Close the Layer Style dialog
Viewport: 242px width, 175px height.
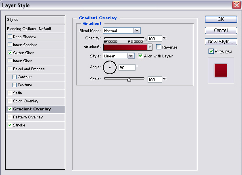237,5
